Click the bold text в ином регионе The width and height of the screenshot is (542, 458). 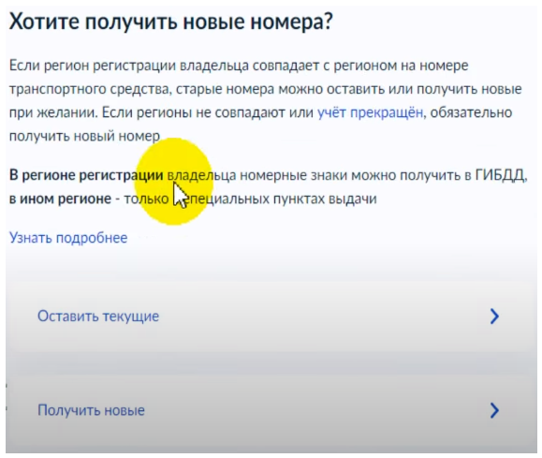coord(60,199)
